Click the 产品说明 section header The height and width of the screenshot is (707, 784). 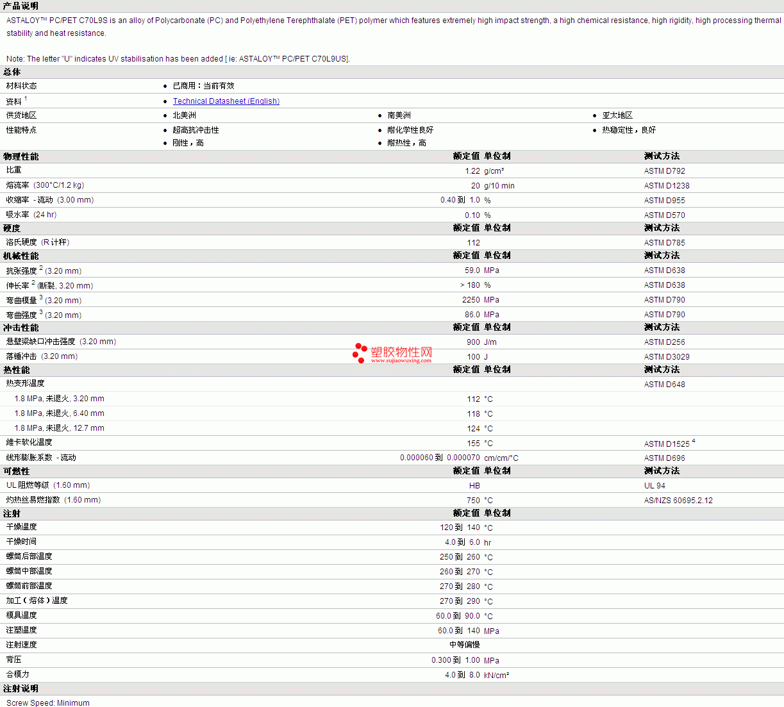click(21, 6)
